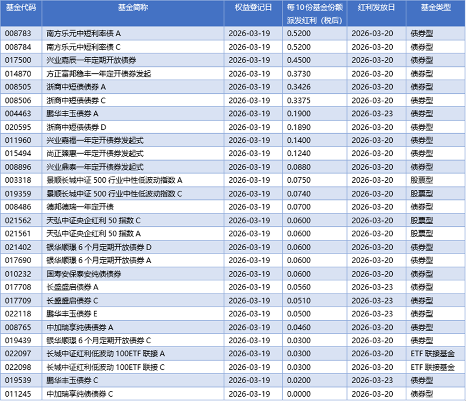This screenshot has width=466, height=401.
Task: Click fund code 022098
Action: (x=18, y=368)
